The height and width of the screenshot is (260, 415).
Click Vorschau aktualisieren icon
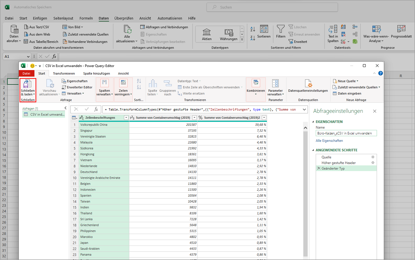pos(50,84)
